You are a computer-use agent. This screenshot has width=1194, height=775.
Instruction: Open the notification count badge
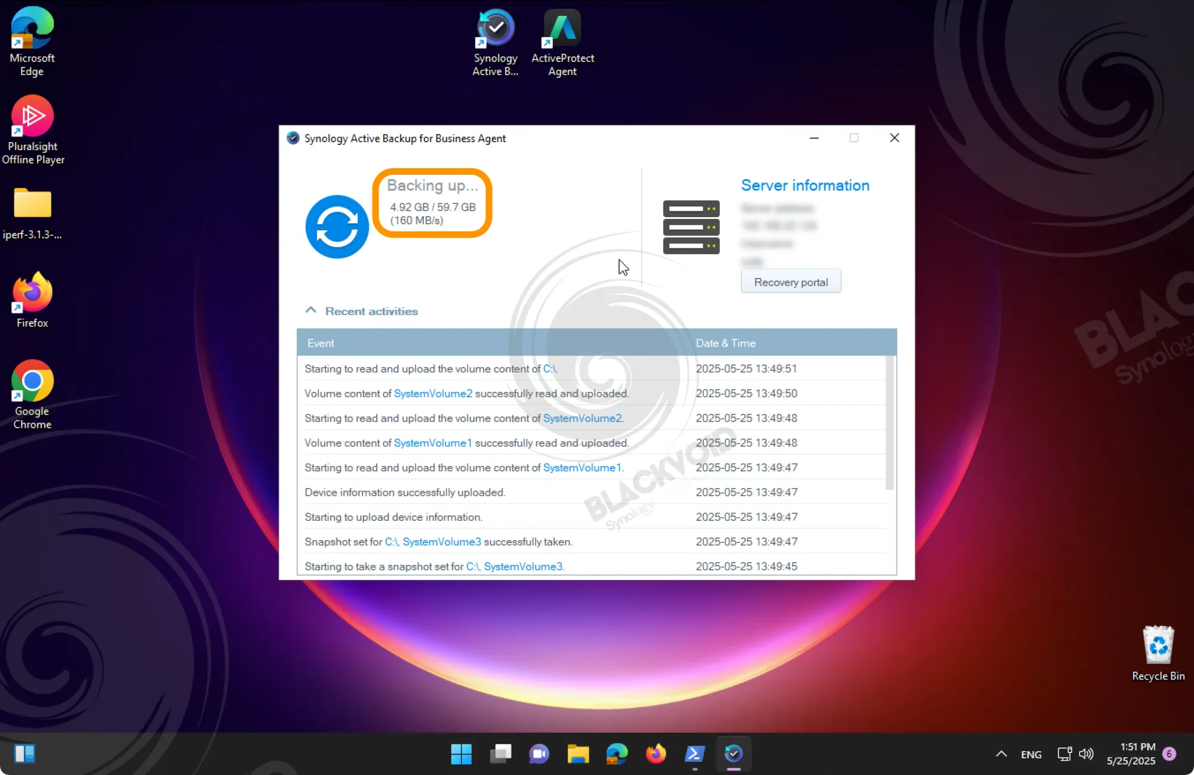click(x=1170, y=754)
